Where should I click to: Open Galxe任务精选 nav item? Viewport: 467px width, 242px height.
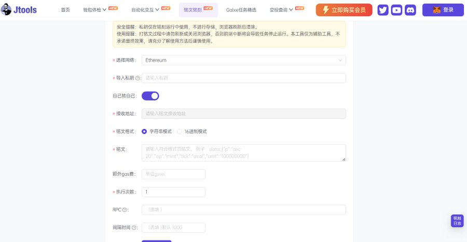point(241,10)
